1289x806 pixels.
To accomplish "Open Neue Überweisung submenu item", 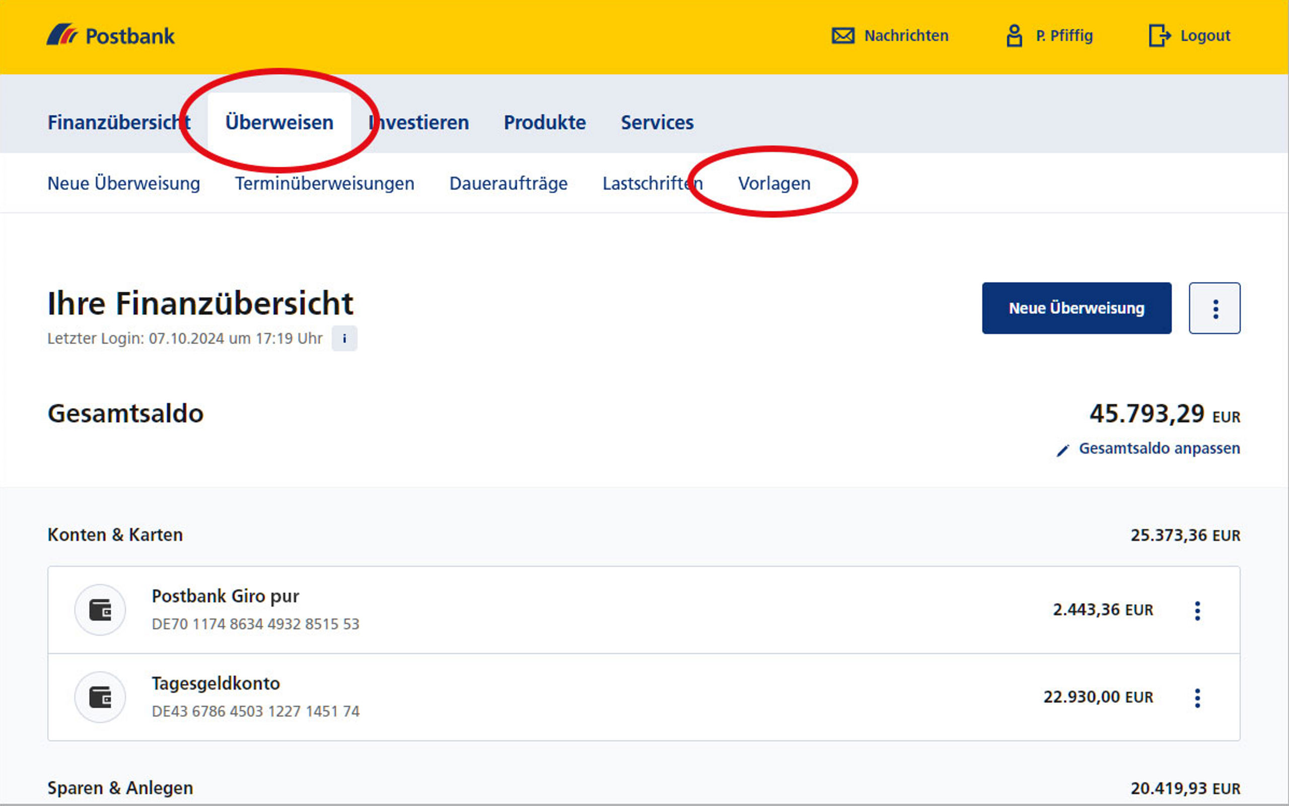I will 123,183.
